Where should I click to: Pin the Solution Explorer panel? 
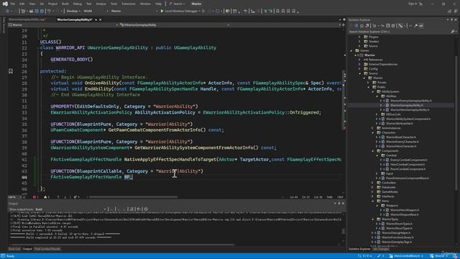click(x=452, y=19)
